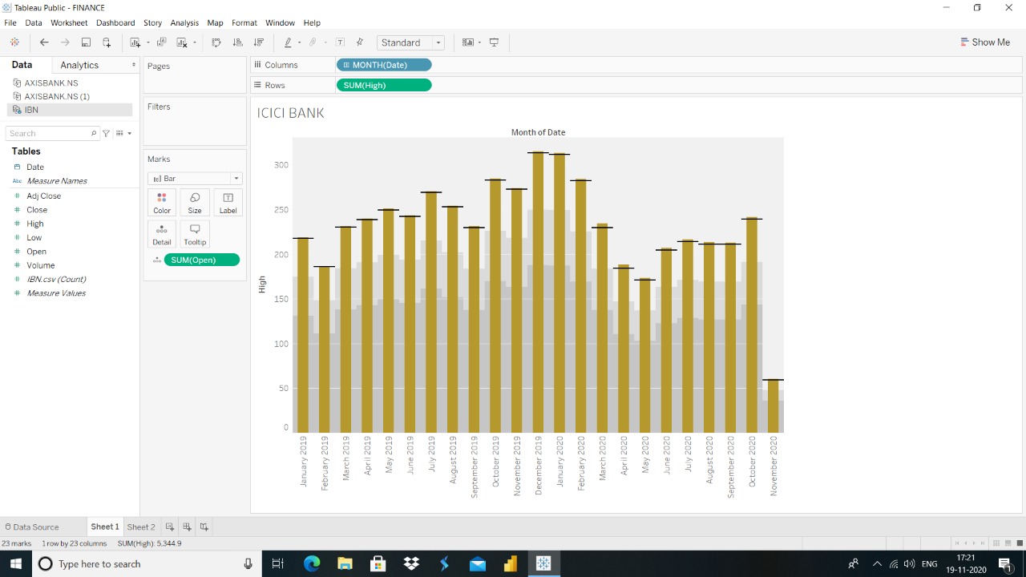
Task: Open Microsoft Edge from the taskbar
Action: click(x=312, y=564)
